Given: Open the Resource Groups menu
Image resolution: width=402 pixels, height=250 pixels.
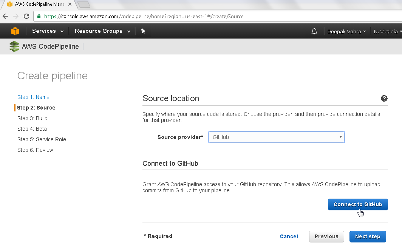Looking at the screenshot, I should [102, 31].
